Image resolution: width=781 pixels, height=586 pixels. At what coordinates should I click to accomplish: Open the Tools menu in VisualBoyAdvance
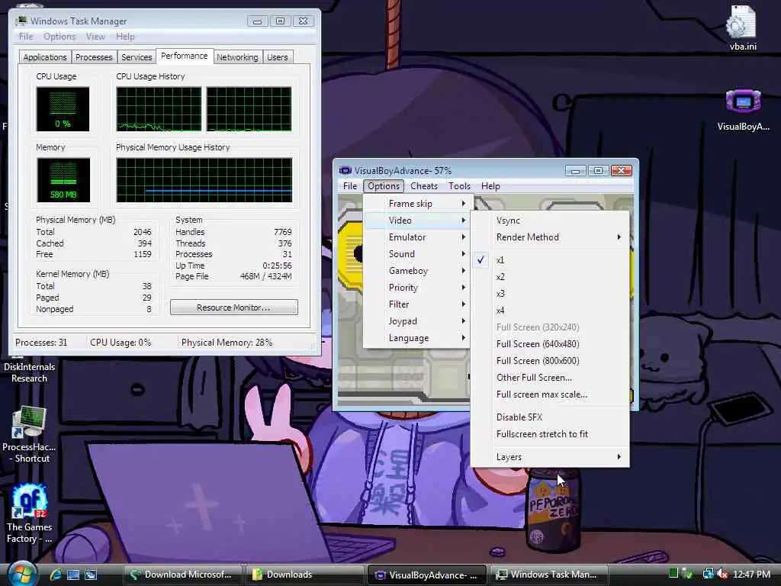pyautogui.click(x=459, y=186)
